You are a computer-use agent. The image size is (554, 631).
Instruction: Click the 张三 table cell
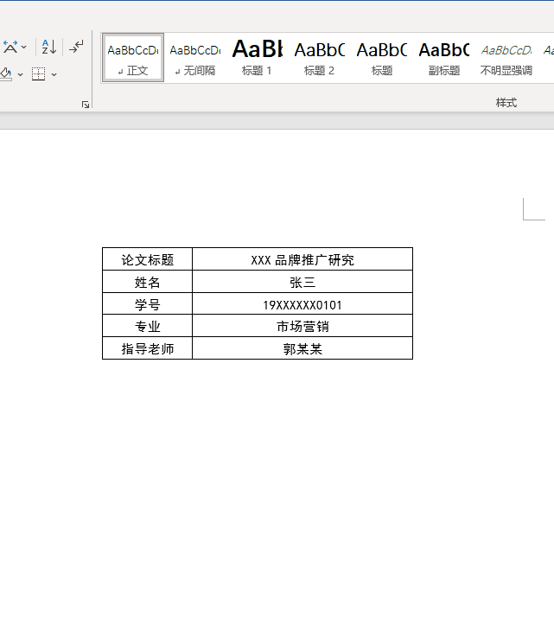pyautogui.click(x=302, y=282)
